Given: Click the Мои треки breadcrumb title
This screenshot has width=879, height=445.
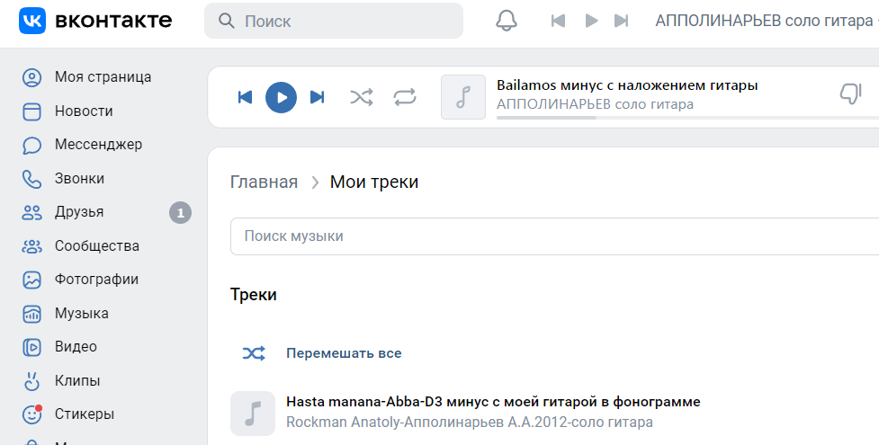Looking at the screenshot, I should (x=374, y=182).
